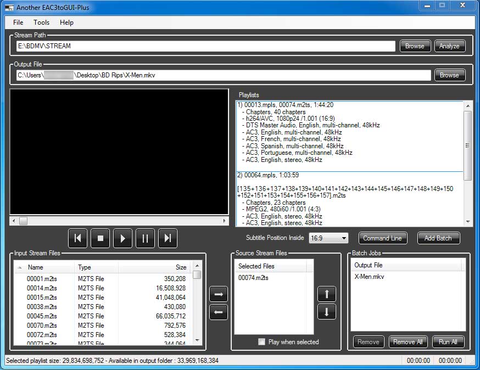The image size is (480, 370).
Task: Show the Command Line
Action: [x=383, y=238]
